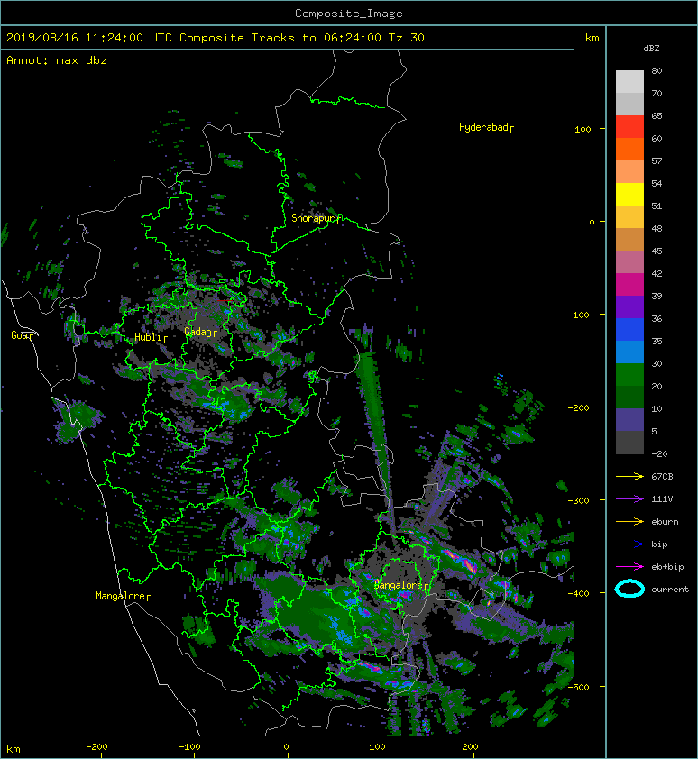Click the yellow 67CB arrow legend icon

(629, 477)
